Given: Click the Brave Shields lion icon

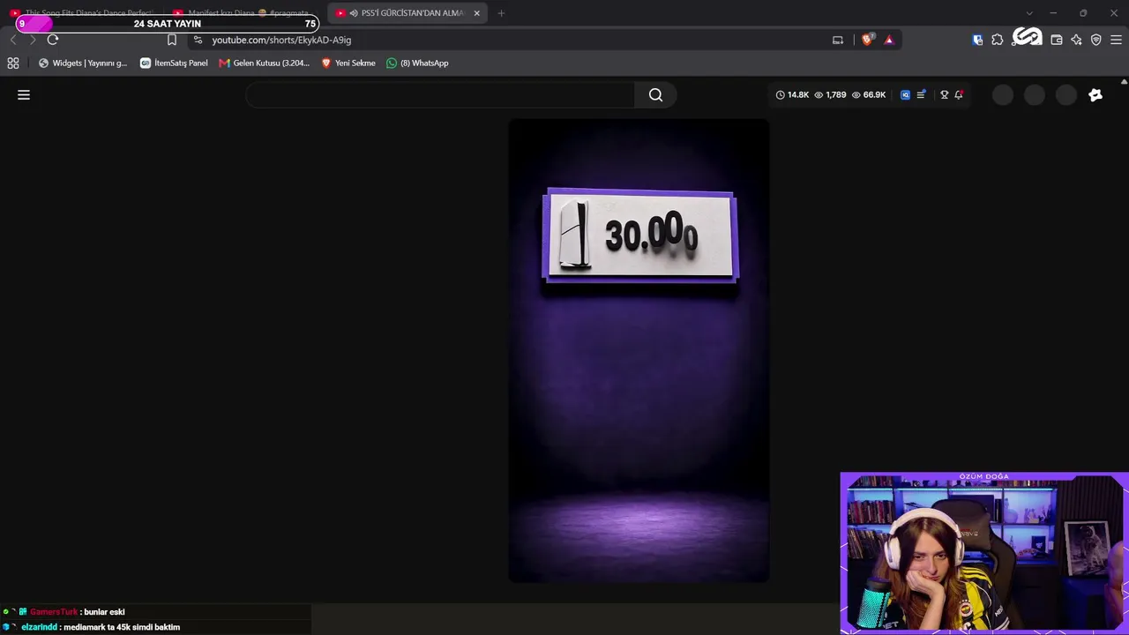Looking at the screenshot, I should pyautogui.click(x=867, y=40).
